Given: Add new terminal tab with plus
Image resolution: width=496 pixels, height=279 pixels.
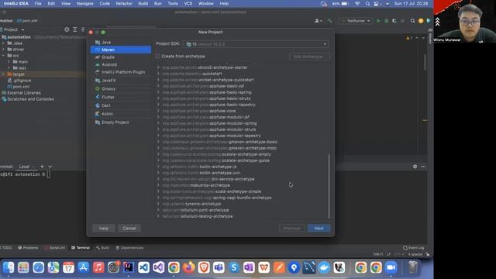Looking at the screenshot, I should tap(42, 167).
